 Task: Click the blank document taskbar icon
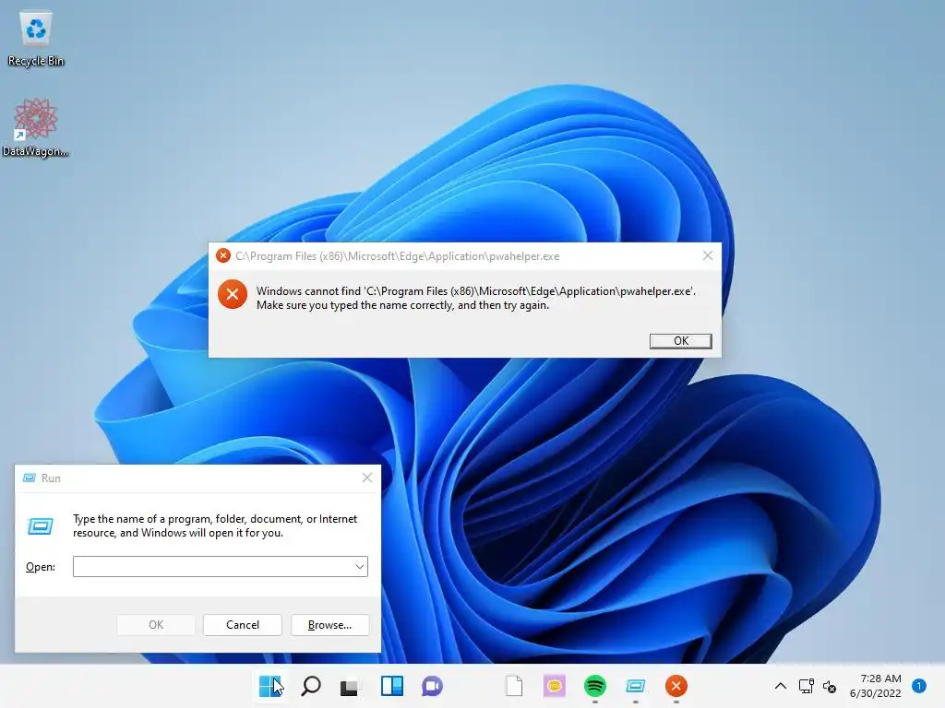(514, 686)
